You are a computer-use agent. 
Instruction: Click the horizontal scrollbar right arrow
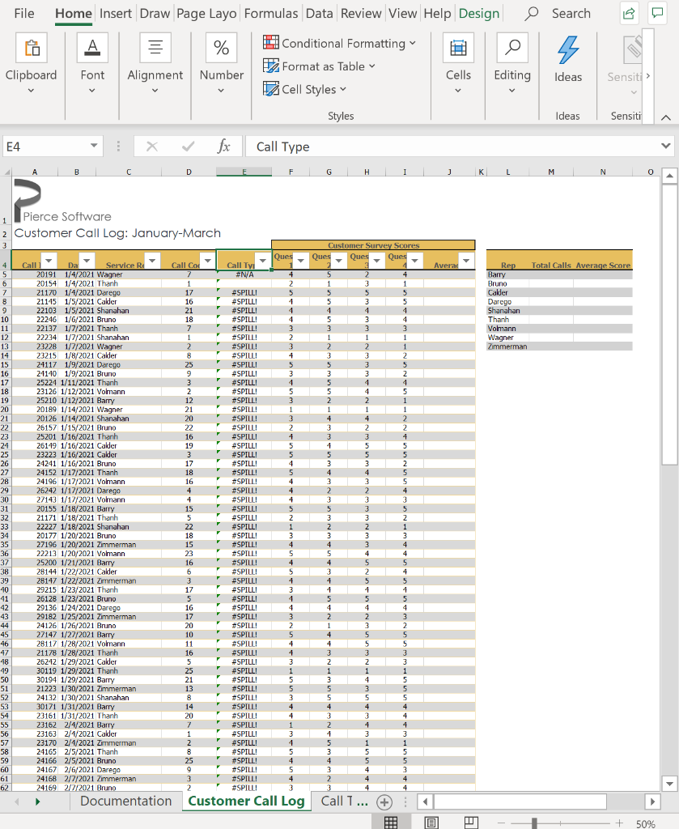pyautogui.click(x=653, y=801)
